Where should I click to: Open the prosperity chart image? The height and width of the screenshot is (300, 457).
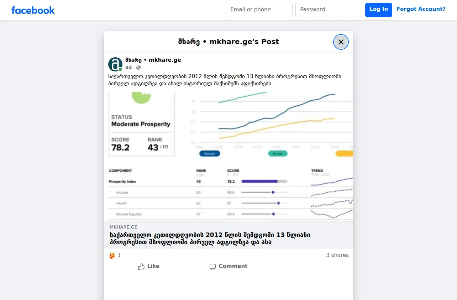point(228,156)
